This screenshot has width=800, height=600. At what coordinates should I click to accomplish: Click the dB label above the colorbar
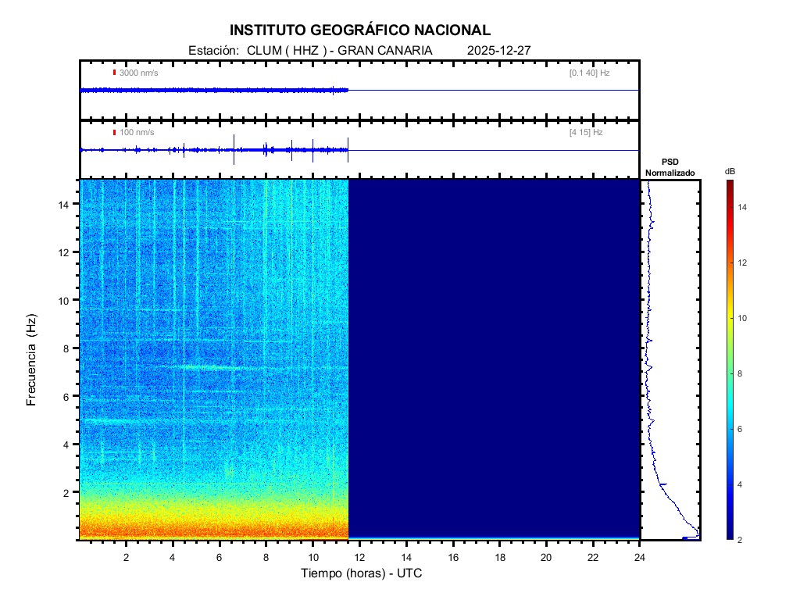click(729, 170)
